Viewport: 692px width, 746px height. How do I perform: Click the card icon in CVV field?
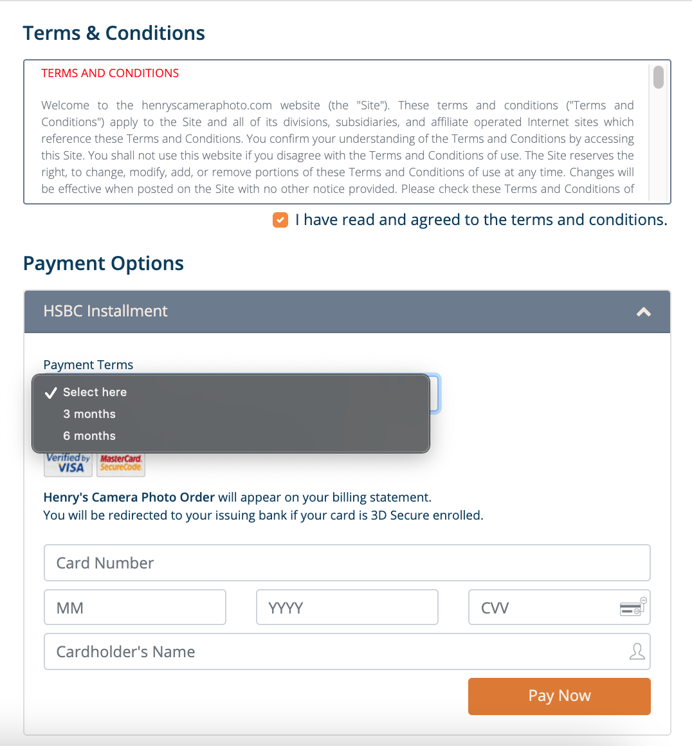633,607
